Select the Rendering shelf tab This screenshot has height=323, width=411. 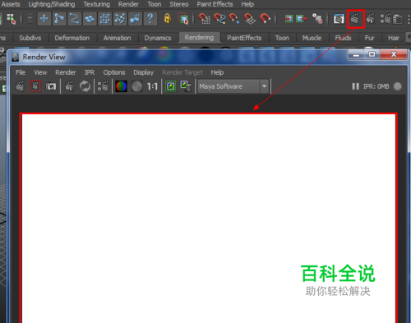(199, 37)
